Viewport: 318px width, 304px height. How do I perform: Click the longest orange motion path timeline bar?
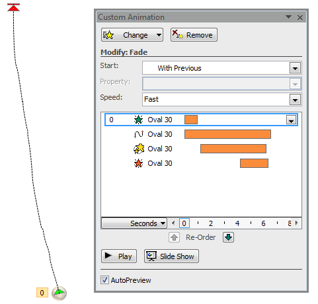[x=227, y=134]
